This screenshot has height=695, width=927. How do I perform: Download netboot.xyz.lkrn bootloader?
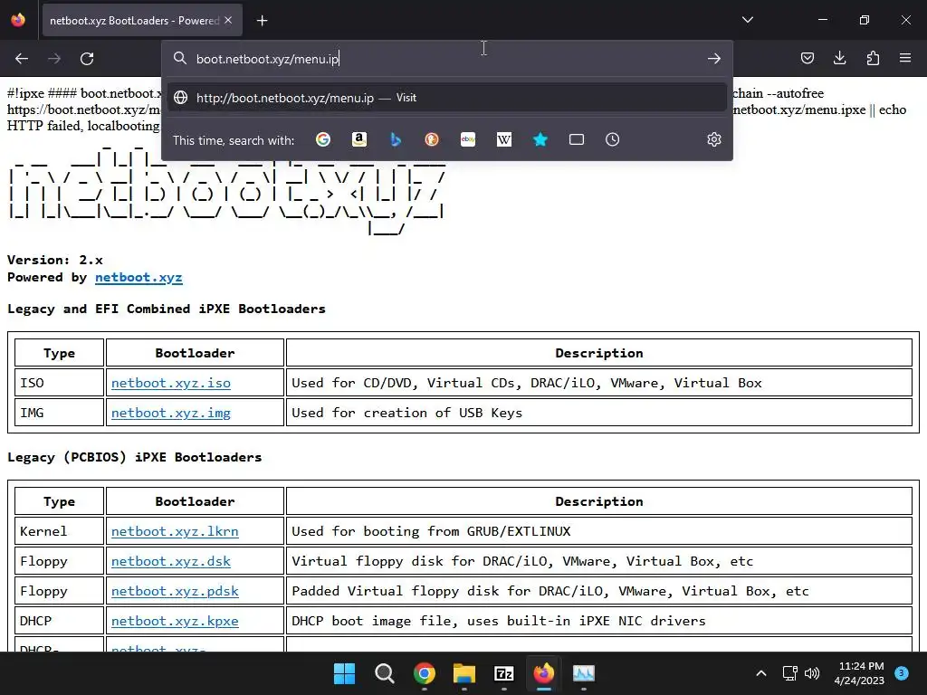point(175,531)
